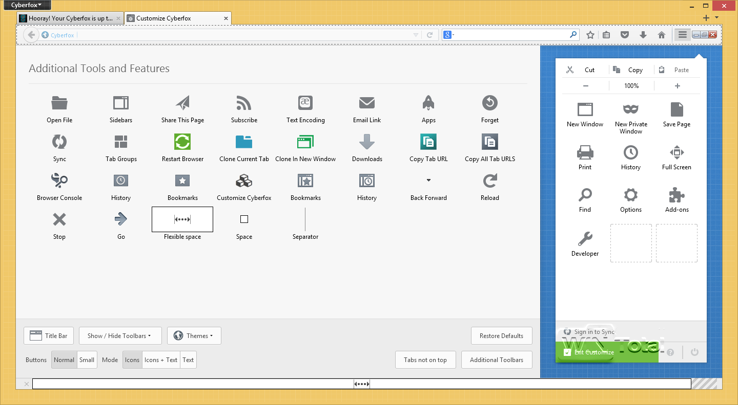This screenshot has width=738, height=405.
Task: Zoom in with the plus button
Action: (x=677, y=86)
